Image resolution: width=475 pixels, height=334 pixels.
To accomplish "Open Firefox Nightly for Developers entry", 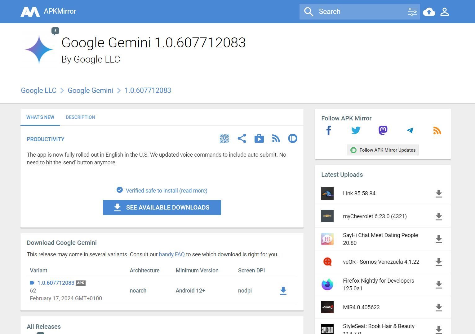I will (x=379, y=284).
